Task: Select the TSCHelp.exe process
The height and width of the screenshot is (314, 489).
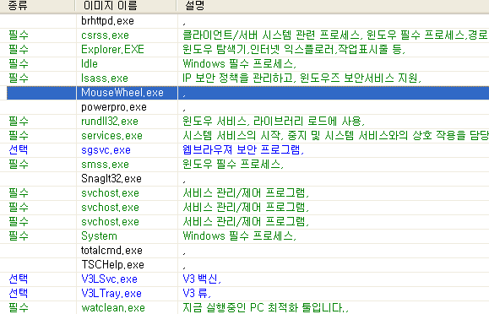Action: tap(112, 265)
